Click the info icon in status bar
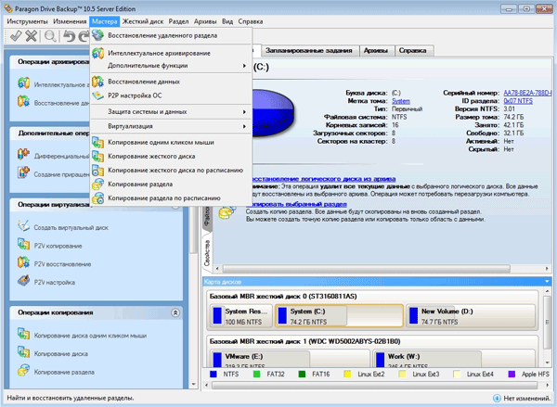Screen dimensions: 557x407 [x=497, y=398]
